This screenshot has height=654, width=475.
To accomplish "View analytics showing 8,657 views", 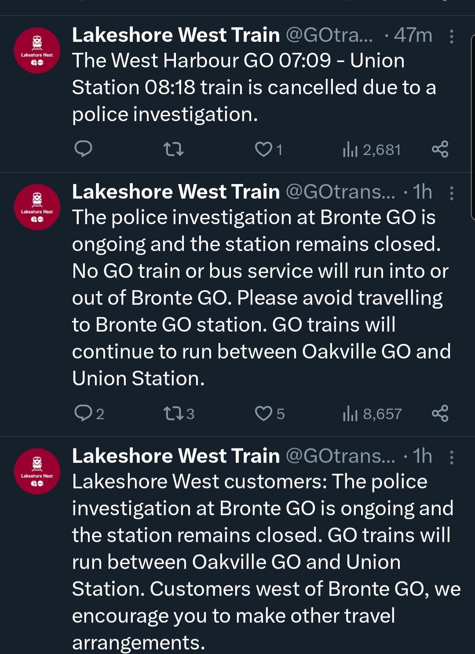I will (x=372, y=414).
